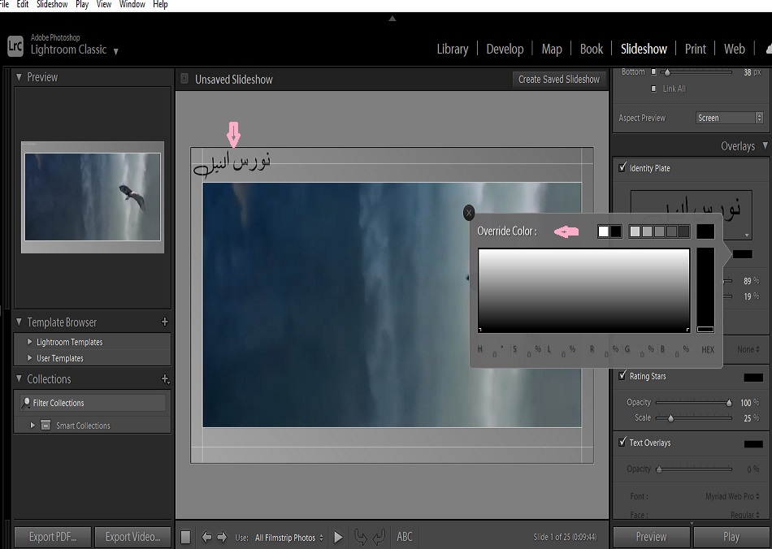Go to the next slide arrow
This screenshot has height=549, width=772.
222,537
